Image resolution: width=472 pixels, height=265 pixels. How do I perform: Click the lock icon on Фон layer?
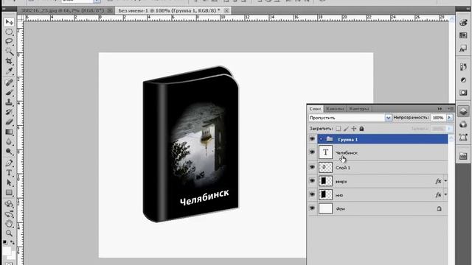[440, 208]
